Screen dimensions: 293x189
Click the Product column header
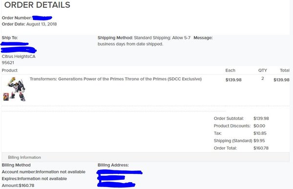point(10,70)
